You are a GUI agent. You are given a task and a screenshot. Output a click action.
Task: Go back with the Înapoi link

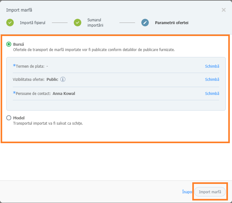pos(187,192)
